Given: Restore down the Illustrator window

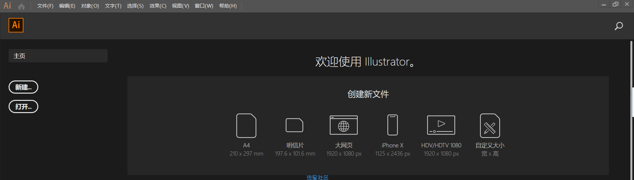Looking at the screenshot, I should click(x=616, y=4).
